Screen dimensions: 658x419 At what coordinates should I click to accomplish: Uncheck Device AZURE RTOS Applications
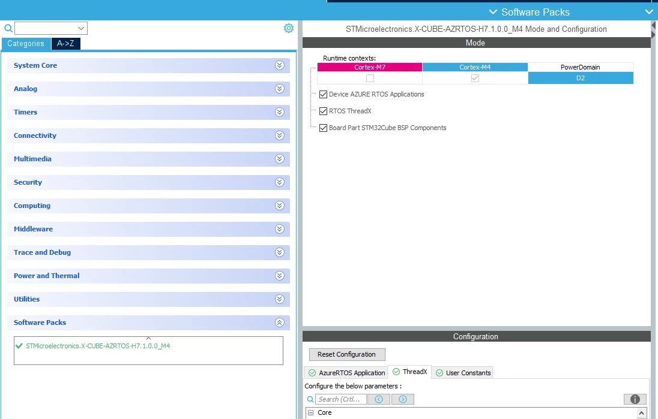(323, 94)
